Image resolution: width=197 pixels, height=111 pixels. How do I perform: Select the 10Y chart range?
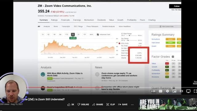tap(85, 35)
